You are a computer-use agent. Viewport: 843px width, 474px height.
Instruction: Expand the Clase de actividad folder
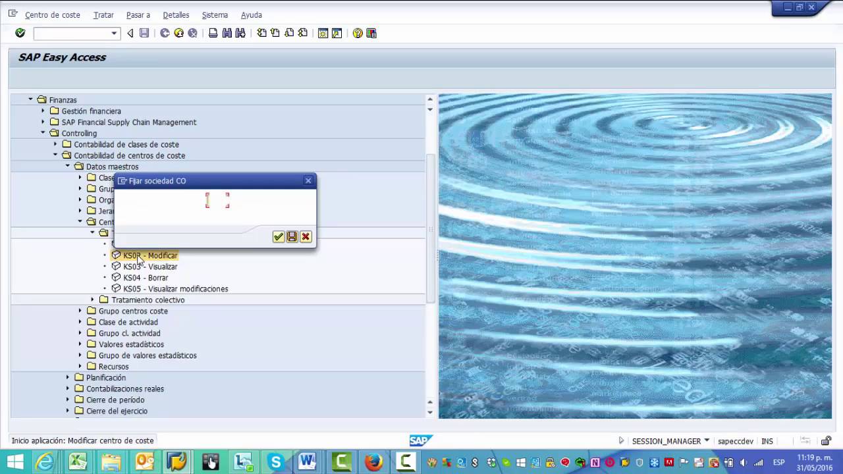(80, 322)
